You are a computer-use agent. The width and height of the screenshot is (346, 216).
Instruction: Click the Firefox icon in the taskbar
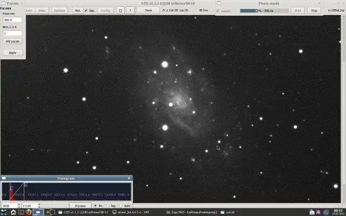coord(28,212)
